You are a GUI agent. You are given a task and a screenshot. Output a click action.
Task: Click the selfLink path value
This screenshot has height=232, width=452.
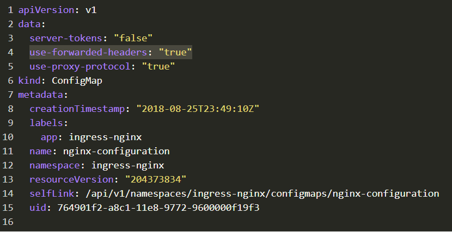point(262,193)
